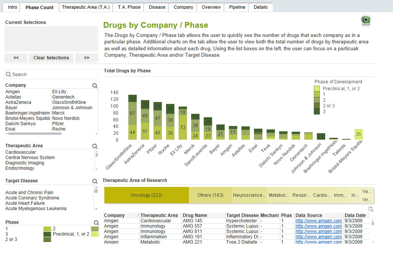Open the Company tab
Viewport: 393px width, 271px height.
click(184, 7)
